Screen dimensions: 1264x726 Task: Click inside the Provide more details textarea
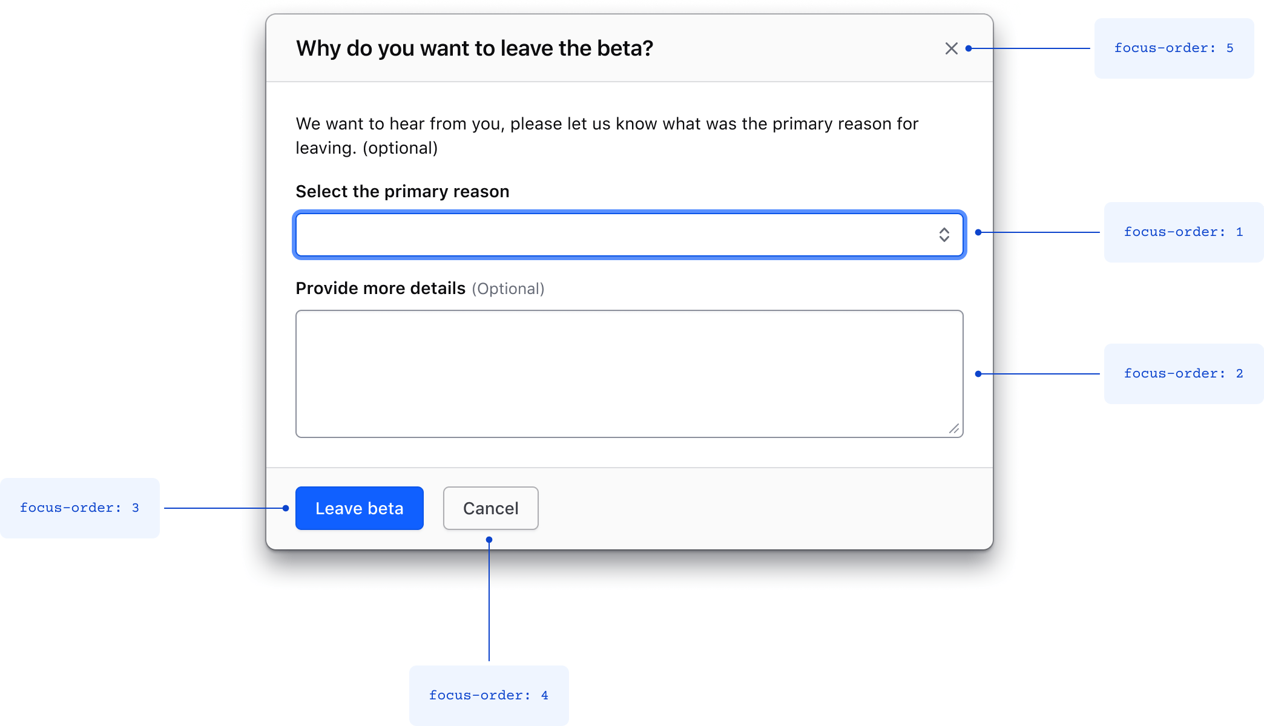click(630, 373)
